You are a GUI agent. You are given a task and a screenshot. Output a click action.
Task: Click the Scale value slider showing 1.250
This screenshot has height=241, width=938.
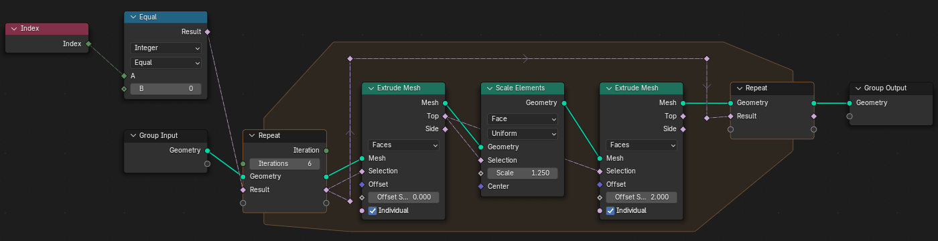523,173
